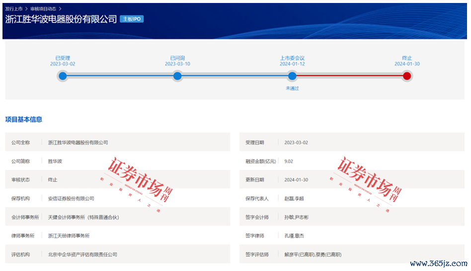Open the 发行上市 breadcrumb link

point(14,9)
